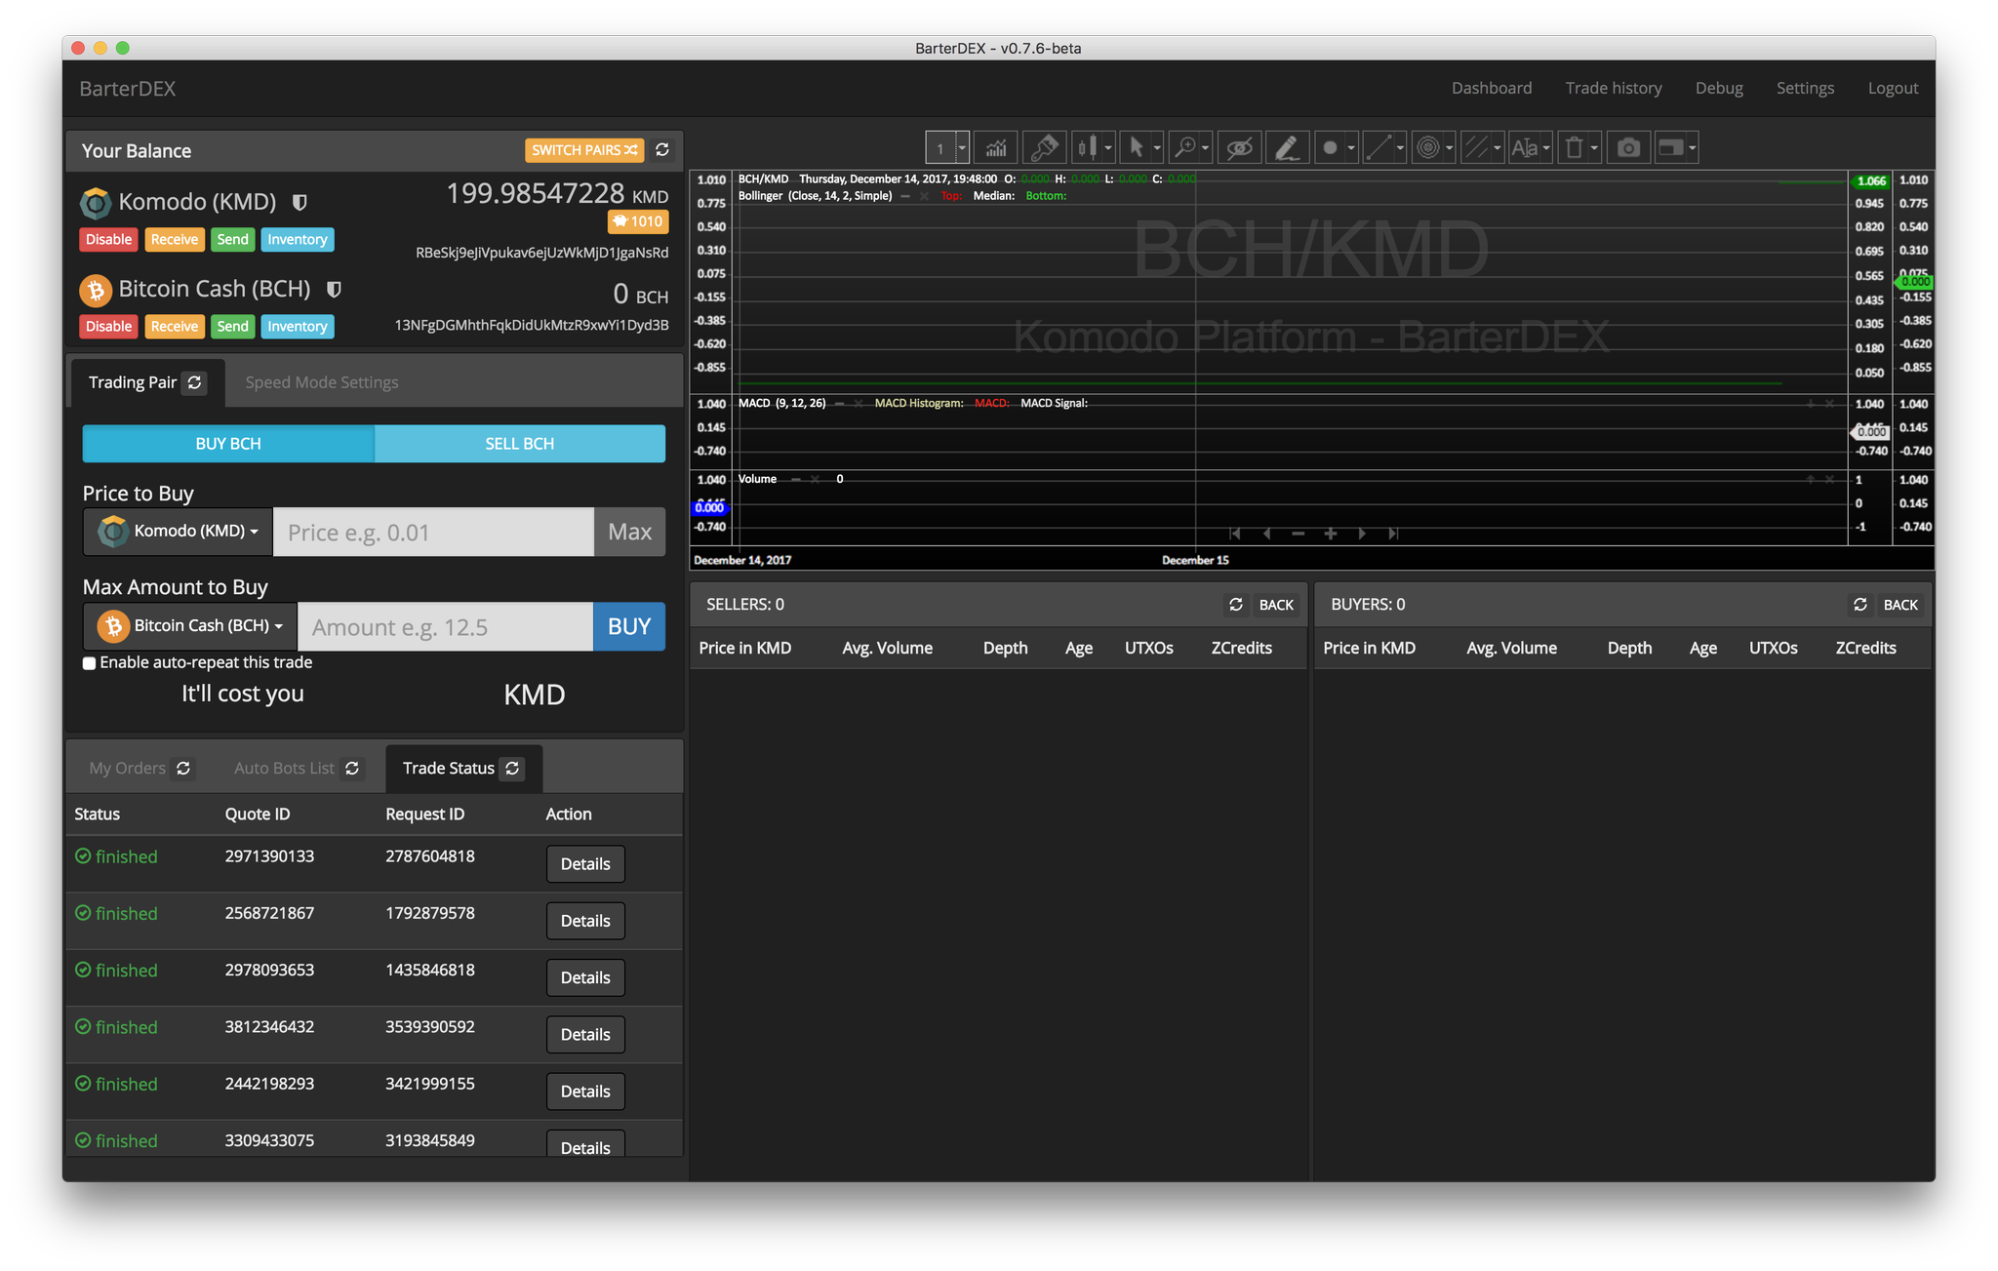Image resolution: width=1998 pixels, height=1271 pixels.
Task: Open Details for quote 2971390133
Action: click(585, 864)
